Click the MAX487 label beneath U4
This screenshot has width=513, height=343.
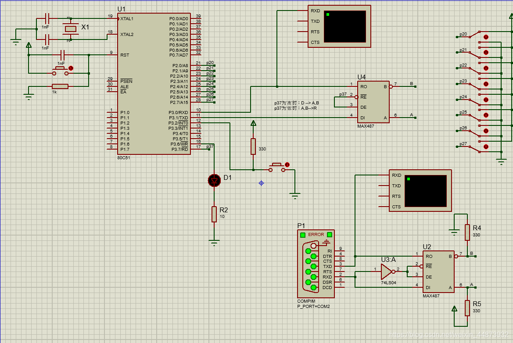(366, 126)
